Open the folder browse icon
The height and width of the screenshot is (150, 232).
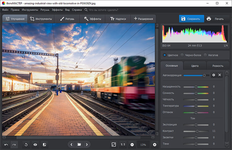[79, 144]
